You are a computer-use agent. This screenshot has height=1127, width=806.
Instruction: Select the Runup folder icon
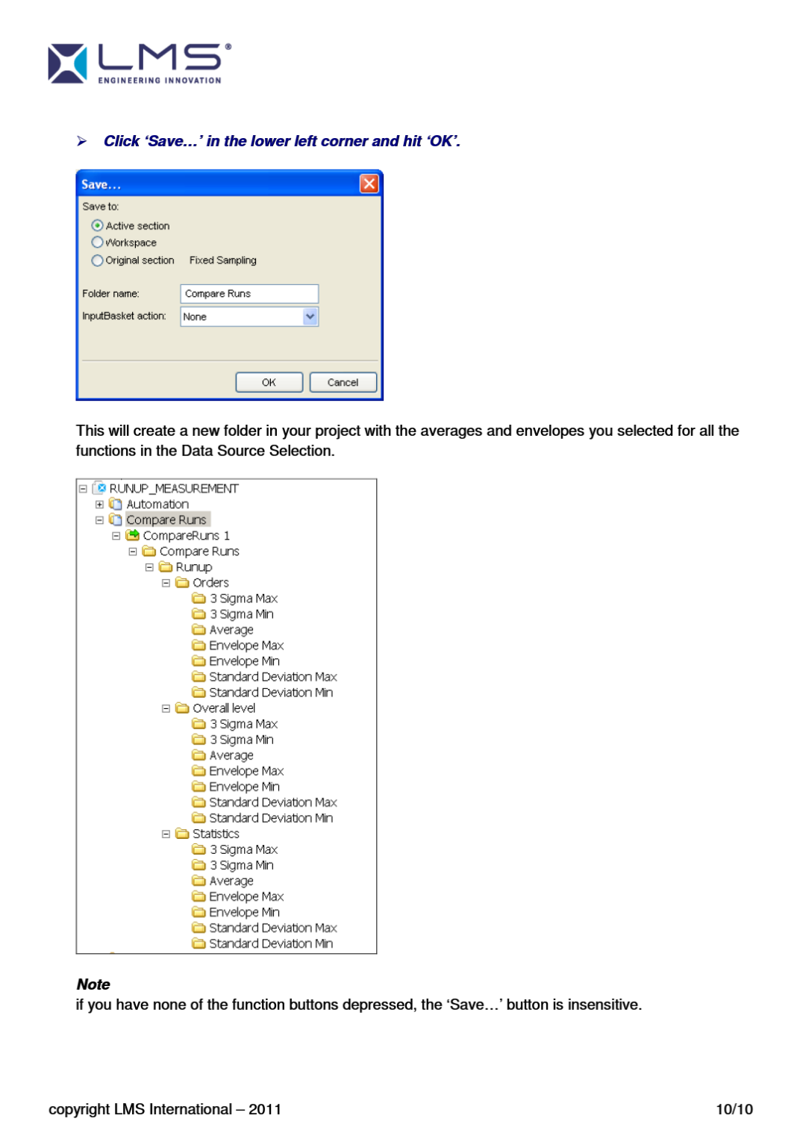pos(166,566)
